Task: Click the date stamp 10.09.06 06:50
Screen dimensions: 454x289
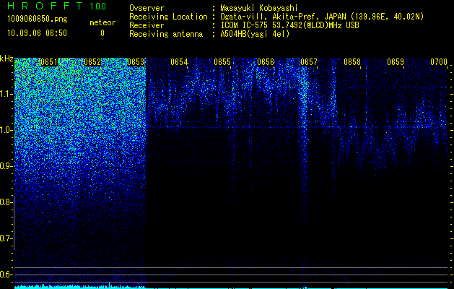Action: pyautogui.click(x=37, y=33)
